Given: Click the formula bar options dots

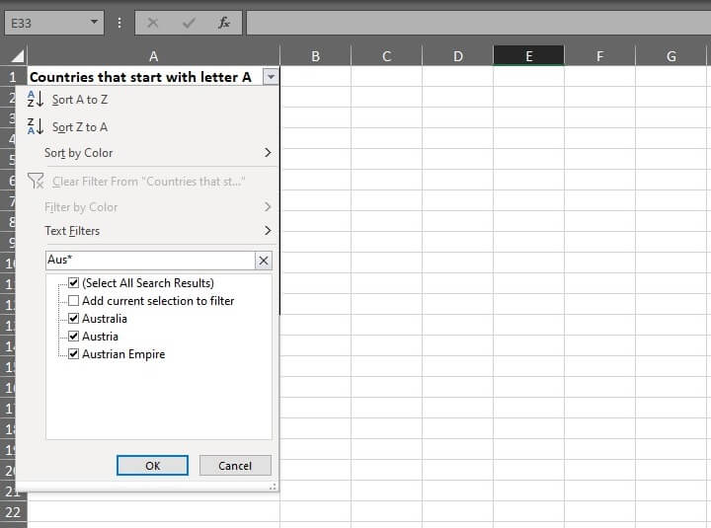Looking at the screenshot, I should (119, 22).
